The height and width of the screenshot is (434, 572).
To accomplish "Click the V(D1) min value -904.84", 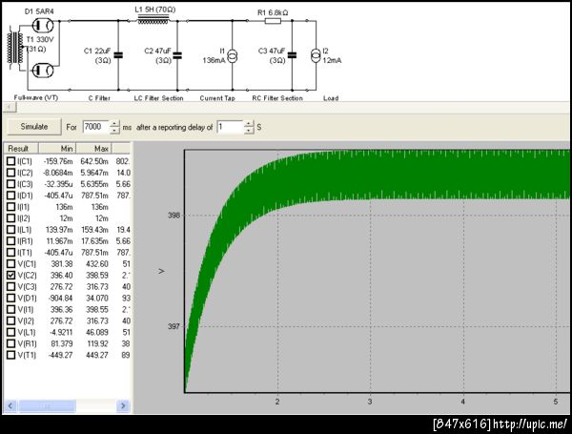I will click(x=60, y=299).
